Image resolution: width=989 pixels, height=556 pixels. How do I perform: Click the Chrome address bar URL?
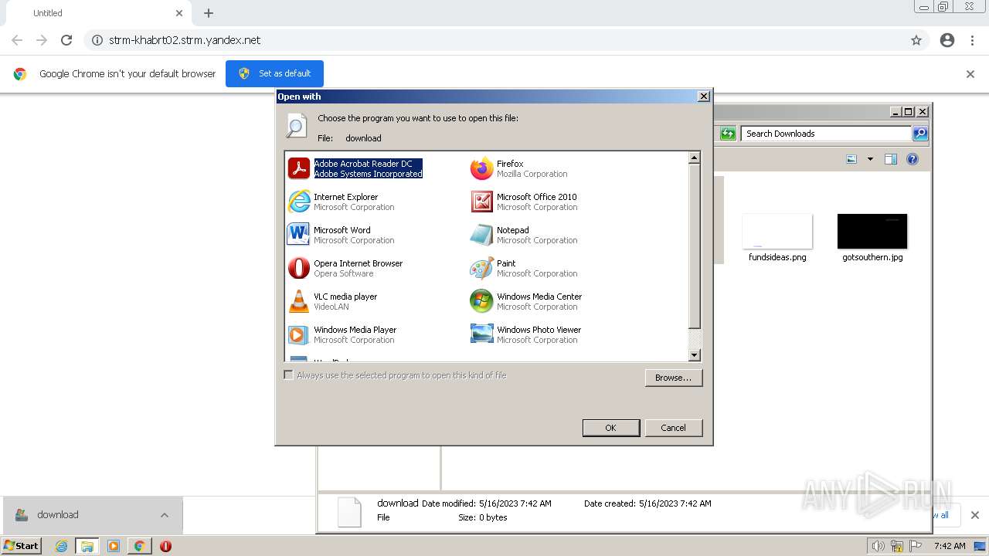click(x=185, y=40)
